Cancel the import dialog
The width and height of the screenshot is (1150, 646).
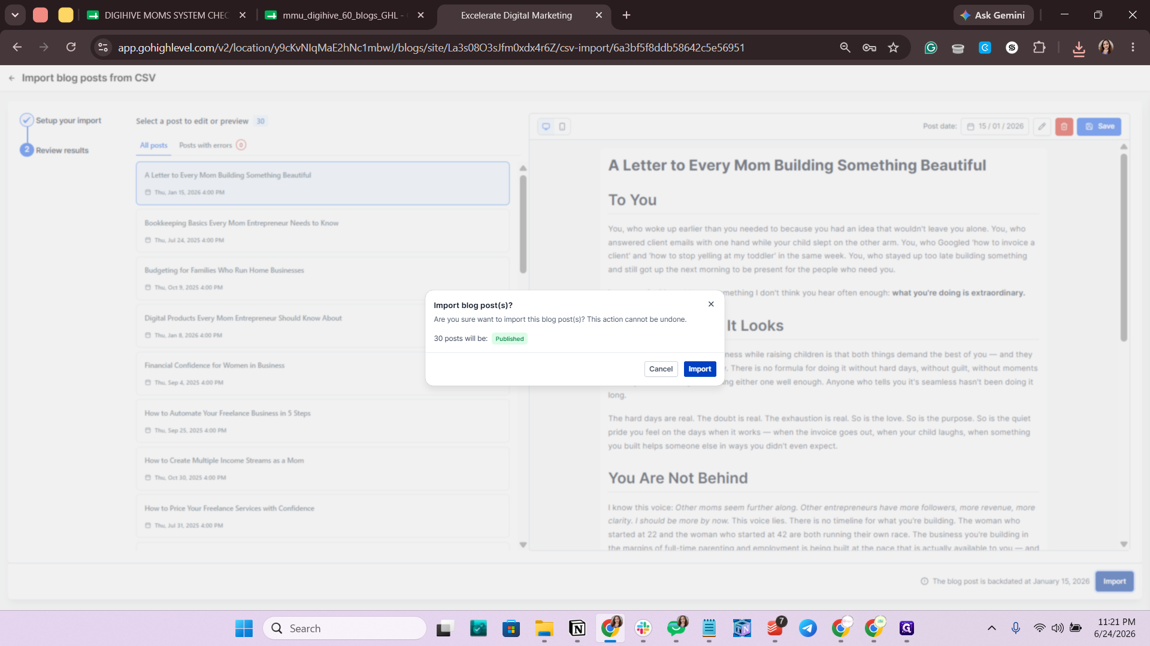point(661,369)
